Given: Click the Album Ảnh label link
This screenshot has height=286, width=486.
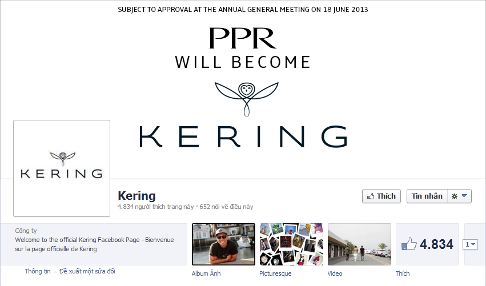Looking at the screenshot, I should 206,273.
